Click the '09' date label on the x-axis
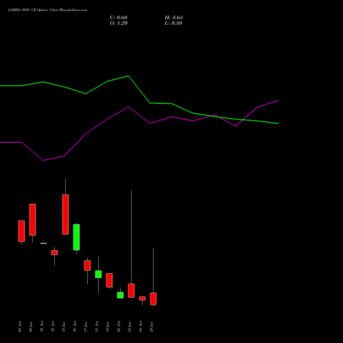The image size is (343, 343). 31,327
